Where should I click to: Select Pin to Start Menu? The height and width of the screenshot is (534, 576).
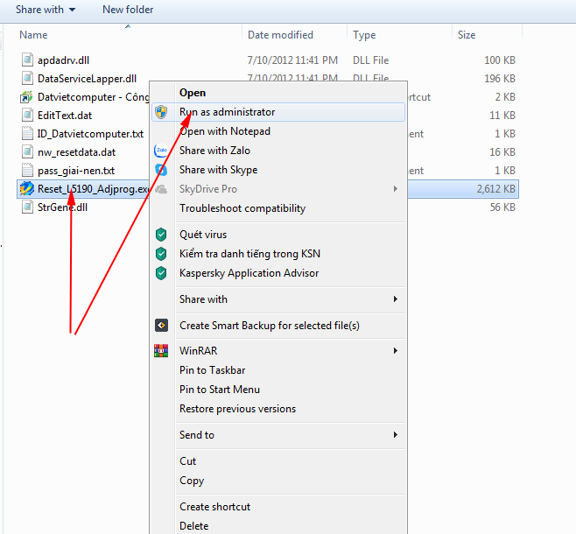pos(278,390)
